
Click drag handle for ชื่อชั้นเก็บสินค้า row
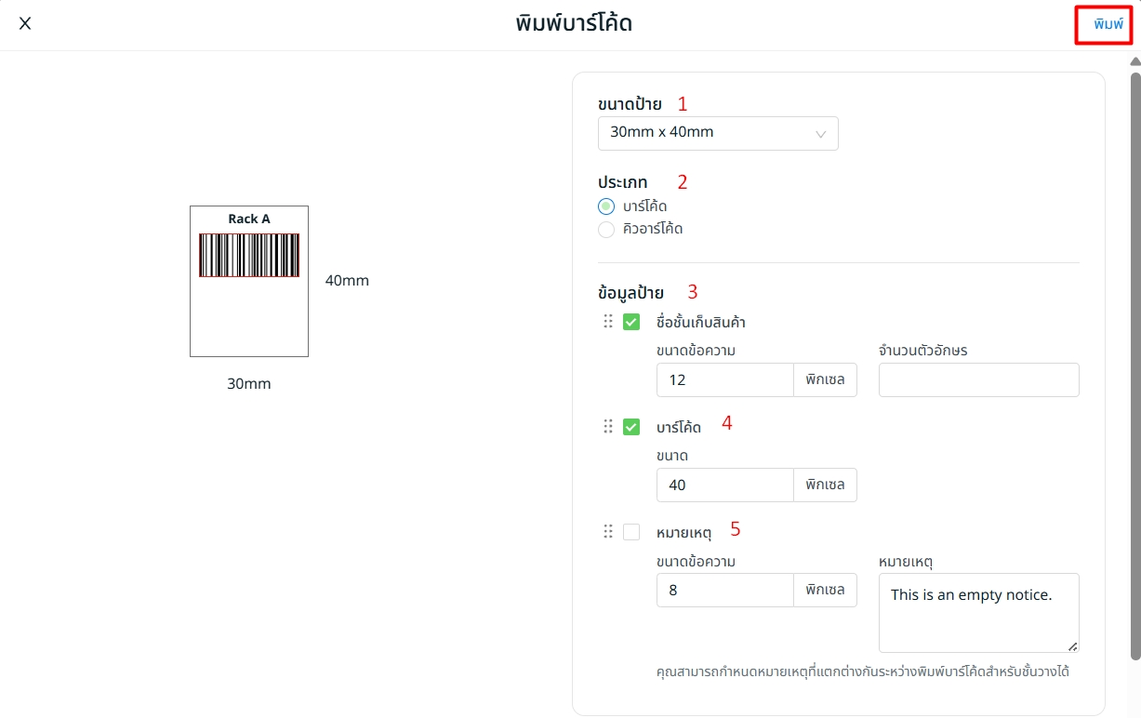608,321
